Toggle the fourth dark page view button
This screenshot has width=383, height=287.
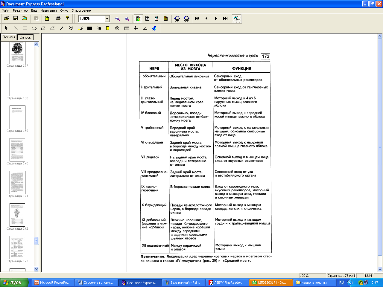166,19
